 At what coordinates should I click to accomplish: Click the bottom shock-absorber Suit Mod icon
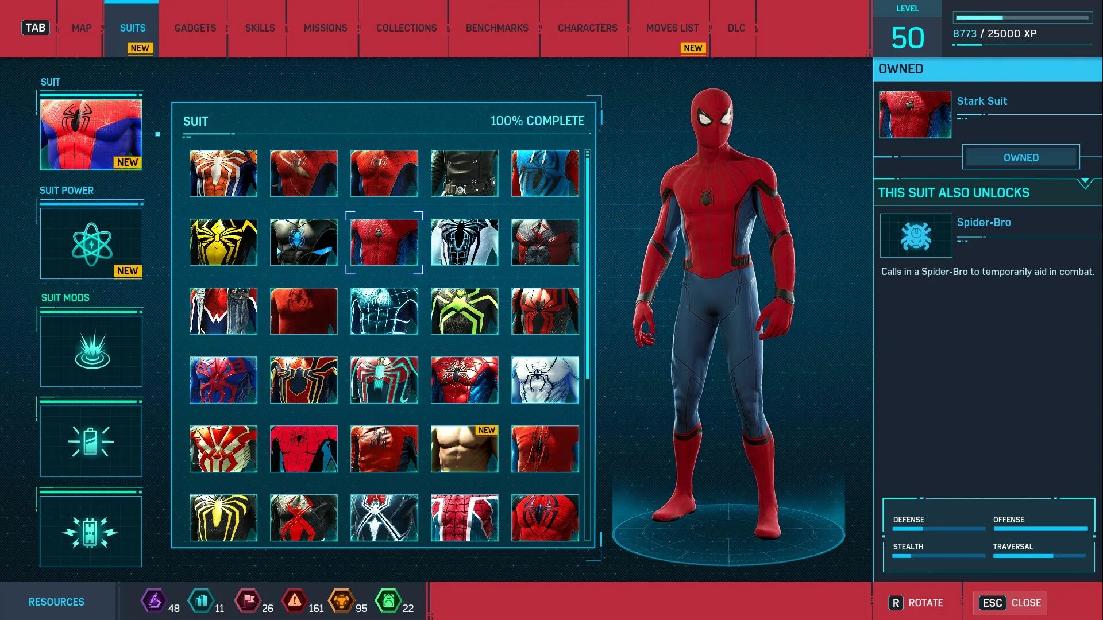tap(91, 531)
